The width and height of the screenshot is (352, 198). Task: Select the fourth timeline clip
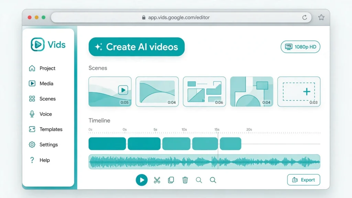[x=205, y=144]
